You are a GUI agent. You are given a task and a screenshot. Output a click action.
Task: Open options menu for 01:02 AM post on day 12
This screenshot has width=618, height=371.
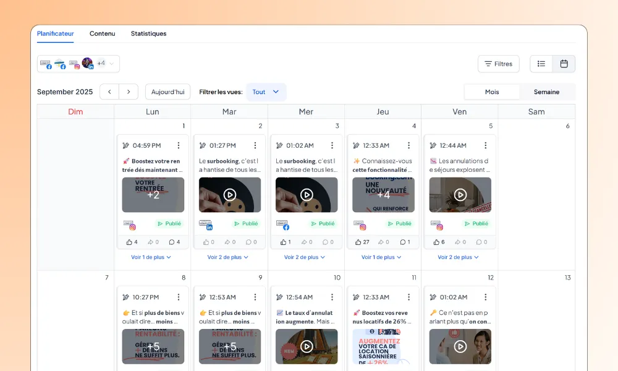pyautogui.click(x=486, y=297)
